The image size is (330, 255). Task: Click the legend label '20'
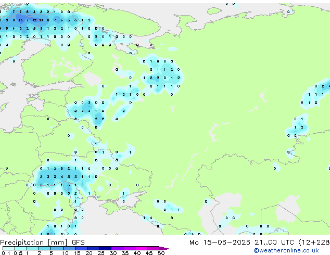[x=89, y=253]
